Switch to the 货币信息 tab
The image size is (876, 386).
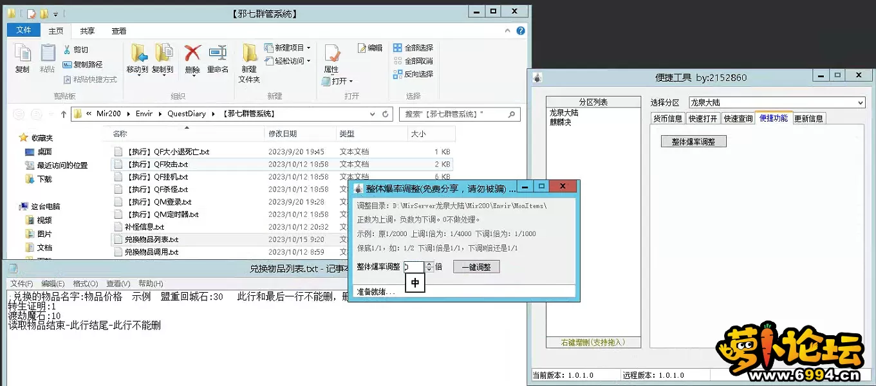pyautogui.click(x=667, y=118)
